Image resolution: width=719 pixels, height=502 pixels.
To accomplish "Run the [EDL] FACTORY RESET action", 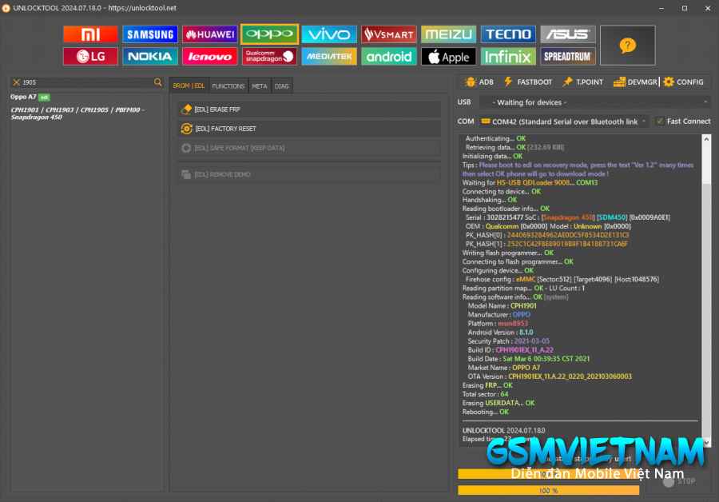I will click(309, 129).
